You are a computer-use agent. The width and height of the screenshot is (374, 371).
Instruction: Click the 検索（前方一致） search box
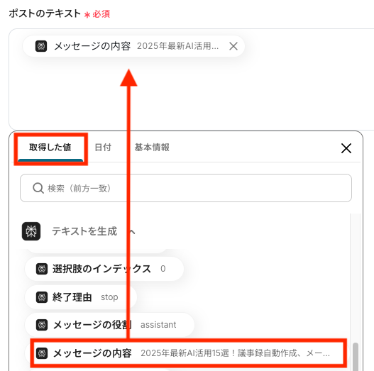click(x=186, y=188)
